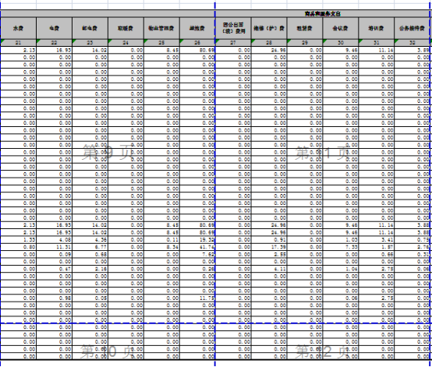Click the cell with value 7.33

pos(341,247)
